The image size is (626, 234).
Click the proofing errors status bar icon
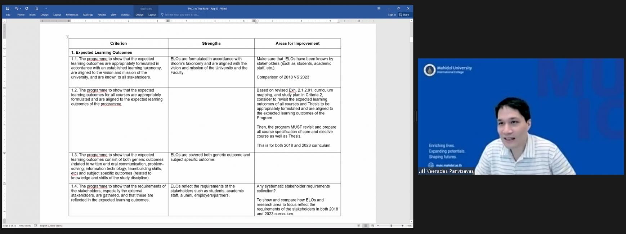pyautogui.click(x=36, y=226)
